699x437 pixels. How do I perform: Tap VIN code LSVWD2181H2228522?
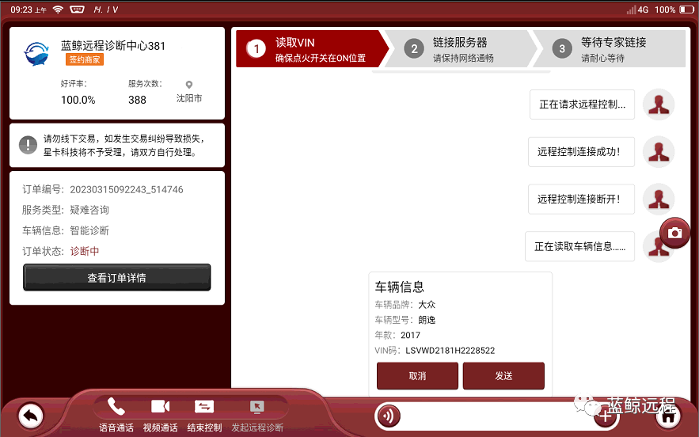click(x=450, y=351)
